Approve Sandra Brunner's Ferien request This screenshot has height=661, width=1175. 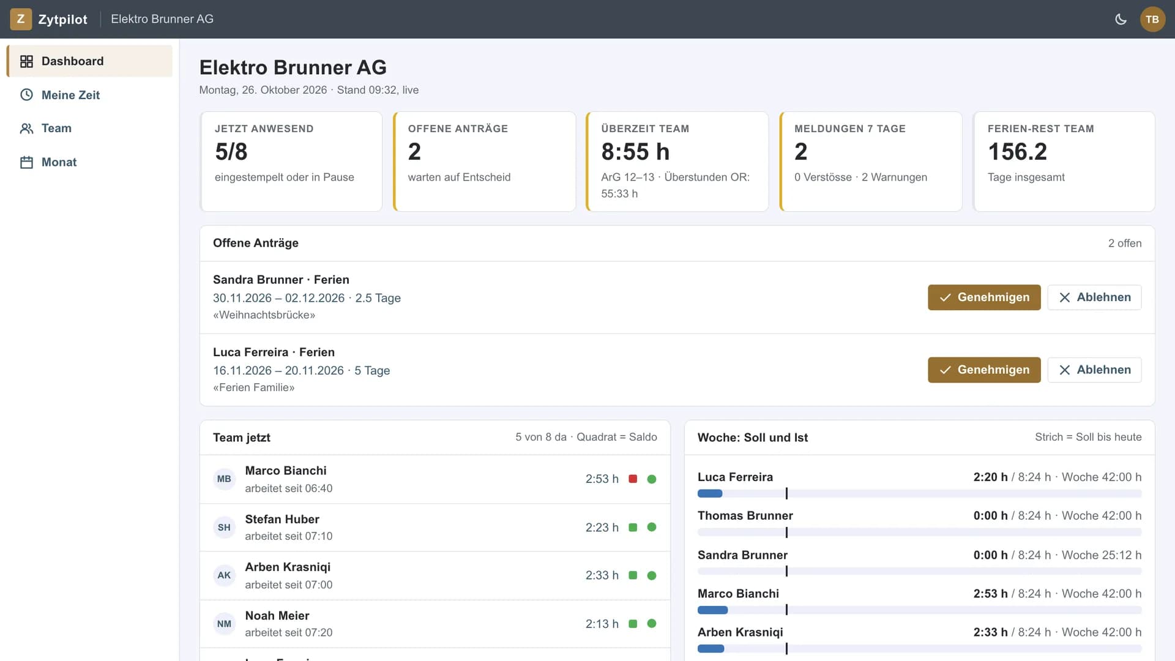point(984,297)
